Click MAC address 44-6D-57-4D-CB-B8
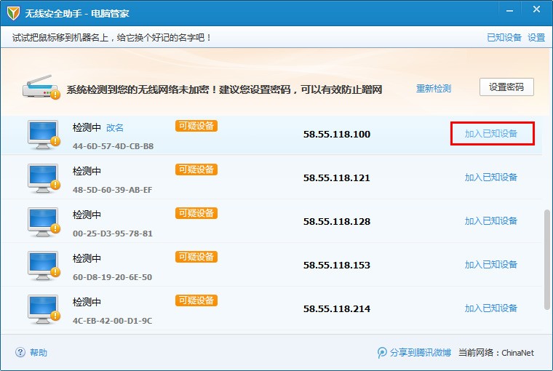553x371 pixels. click(114, 146)
